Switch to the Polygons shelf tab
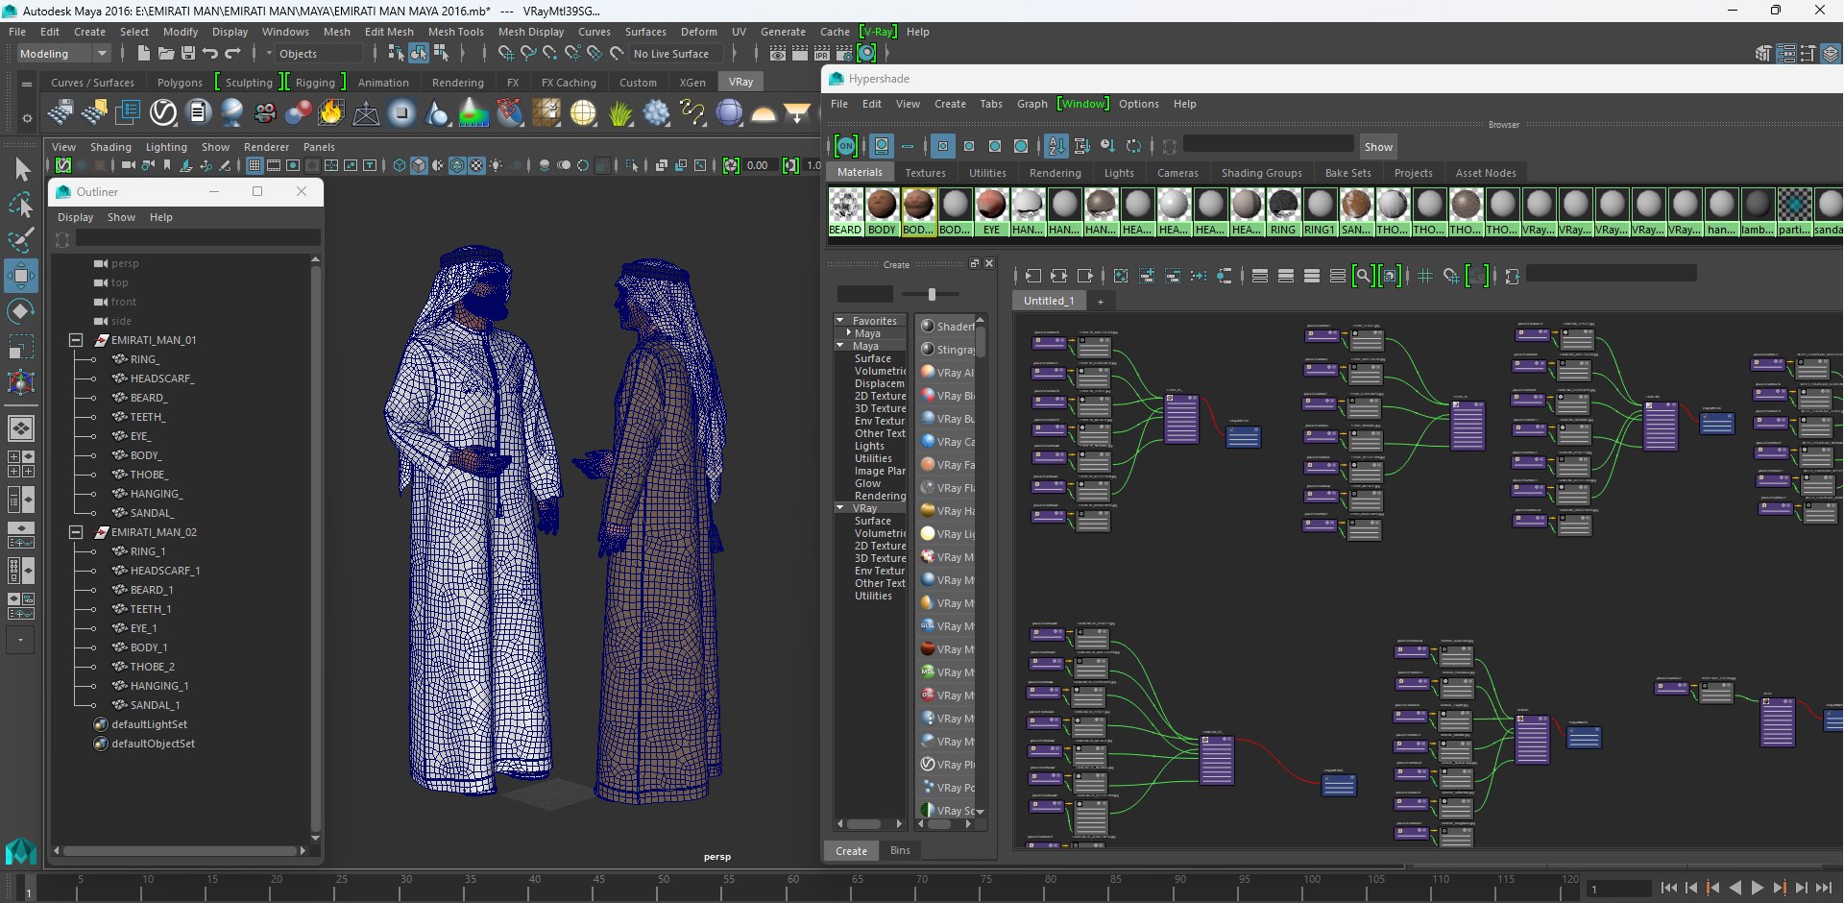The height and width of the screenshot is (903, 1844). pos(180,83)
